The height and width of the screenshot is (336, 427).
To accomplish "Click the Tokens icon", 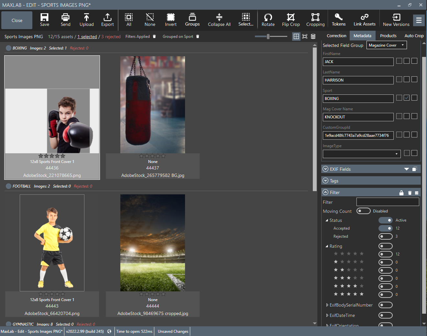I will 339,20.
